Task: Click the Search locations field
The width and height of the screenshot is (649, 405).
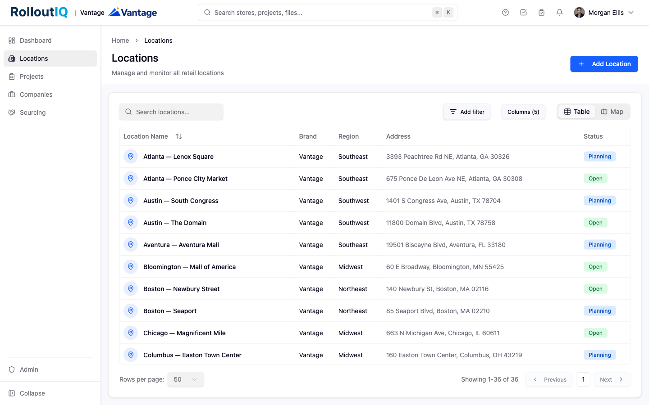Action: (x=171, y=112)
